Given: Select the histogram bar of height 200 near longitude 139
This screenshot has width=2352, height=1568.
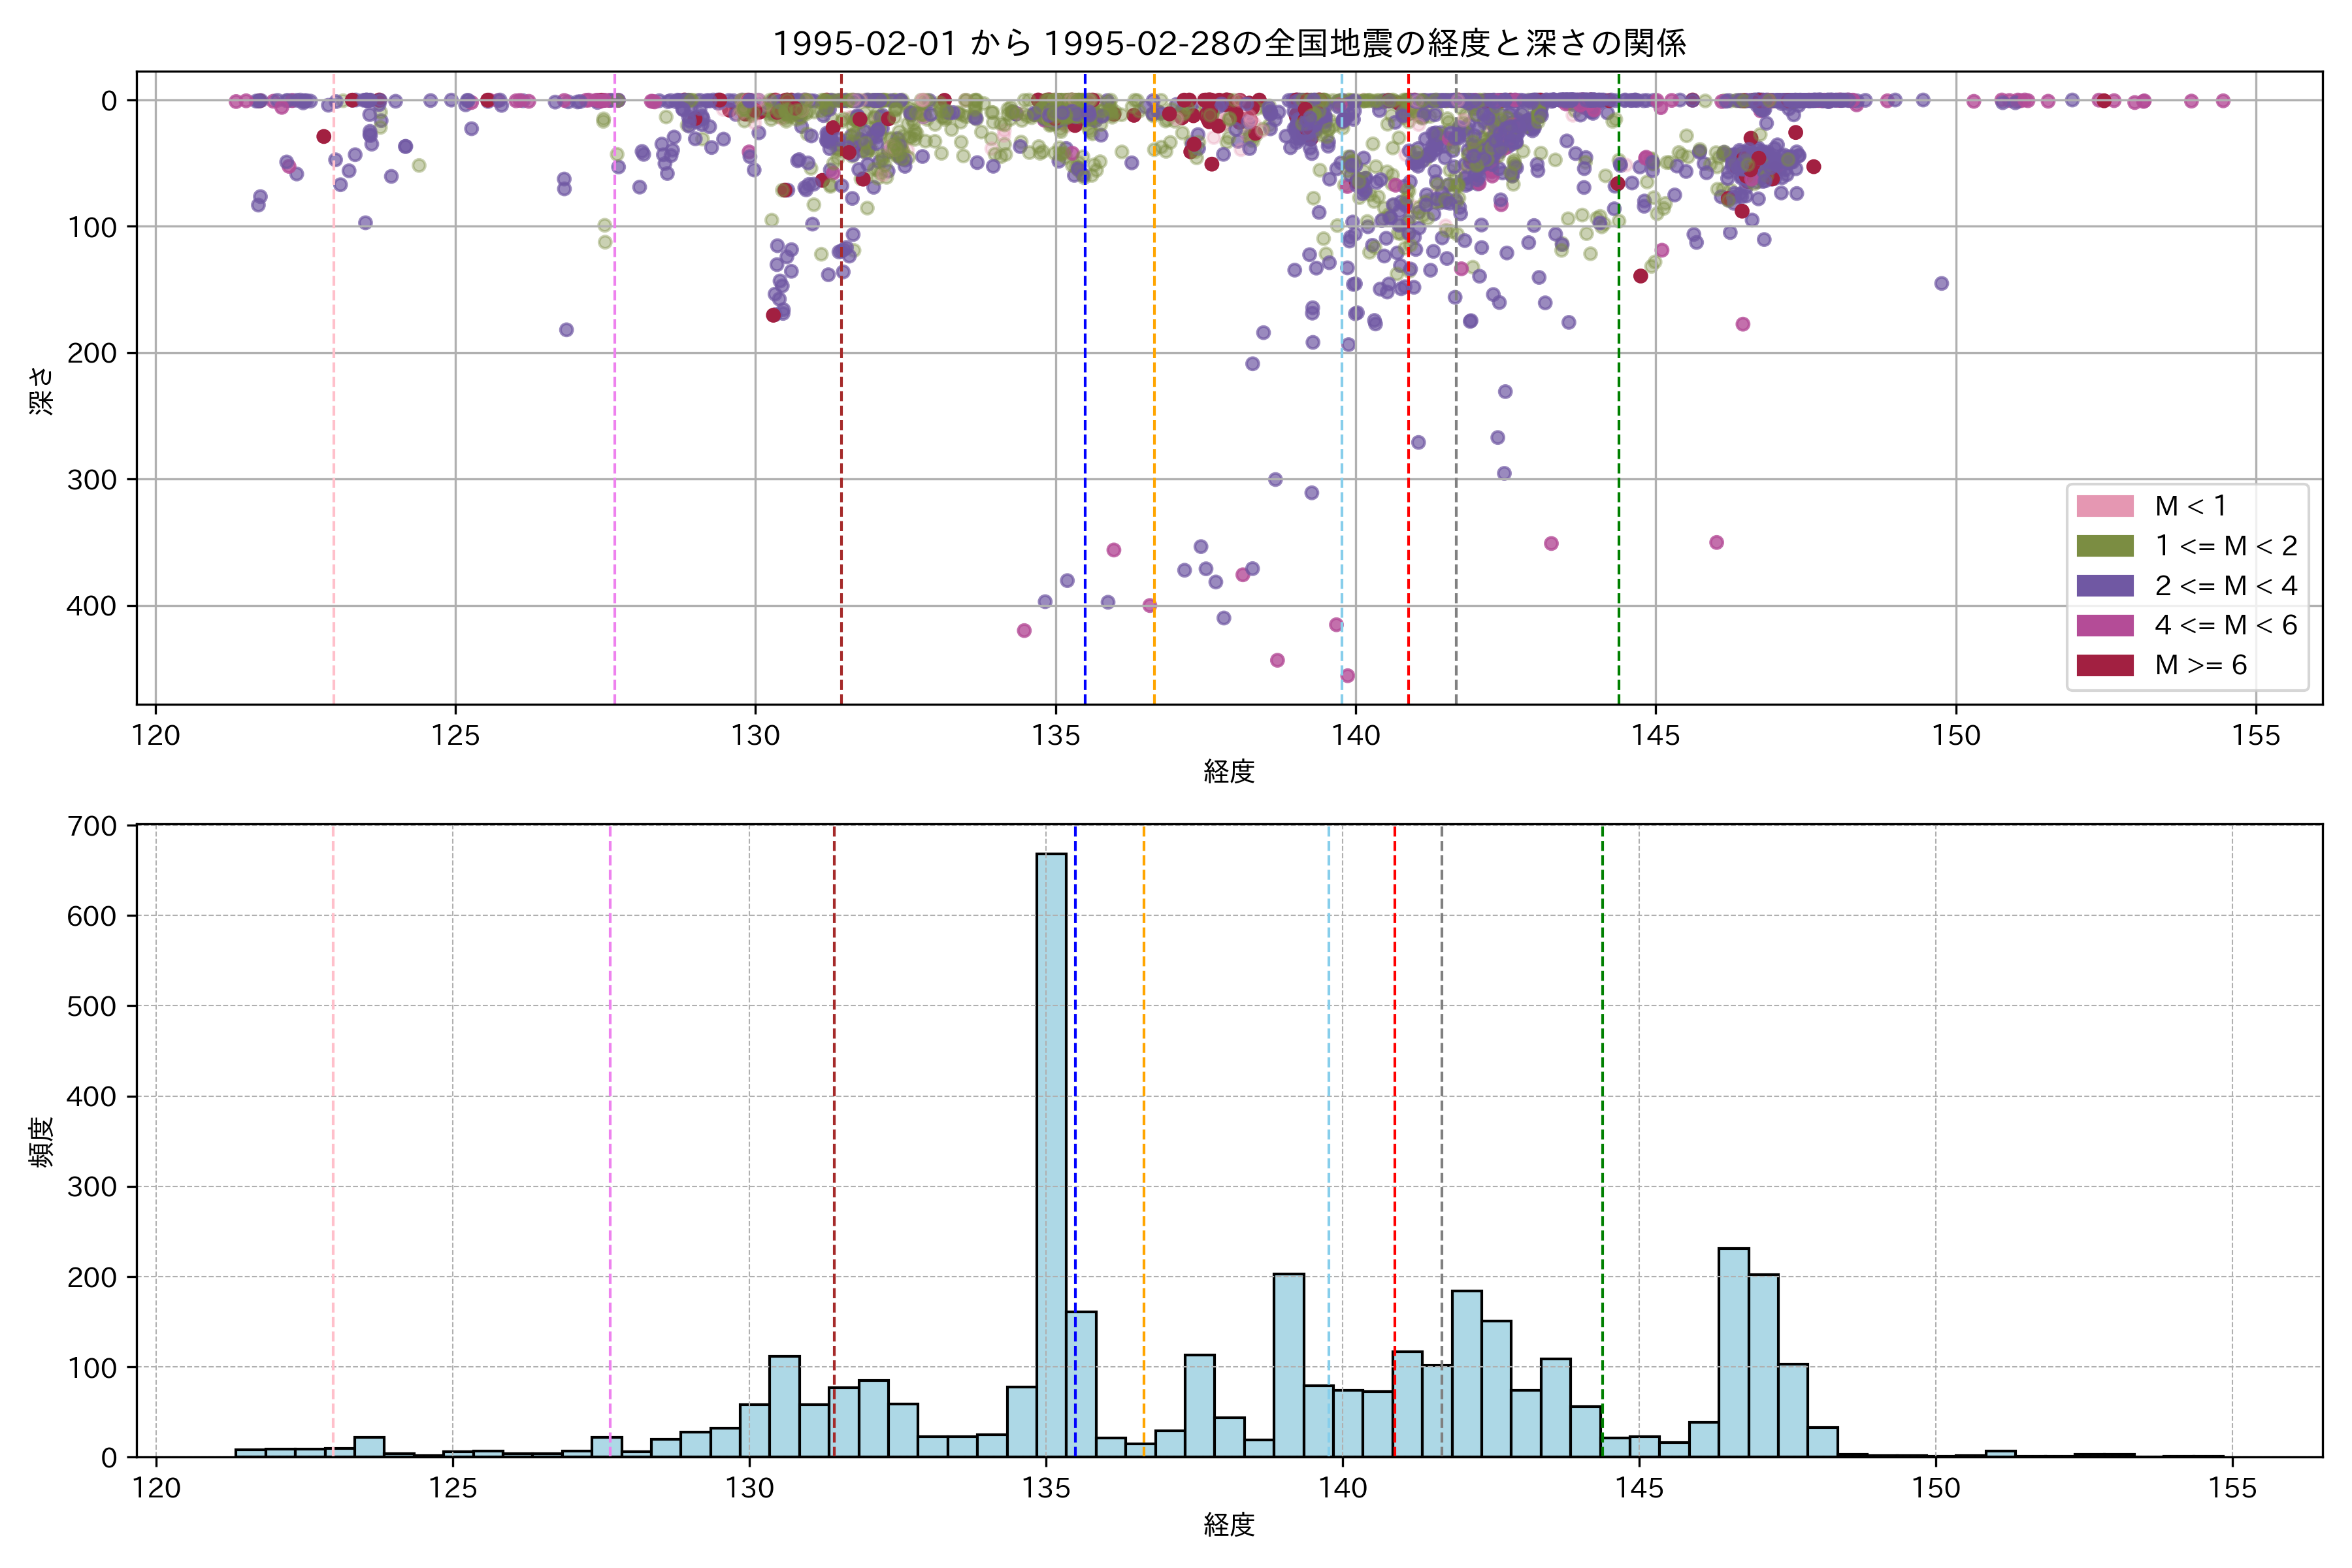Looking at the screenshot, I should [1288, 1365].
